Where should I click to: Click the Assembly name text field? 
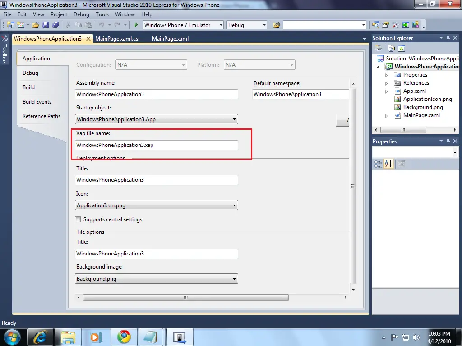[157, 94]
